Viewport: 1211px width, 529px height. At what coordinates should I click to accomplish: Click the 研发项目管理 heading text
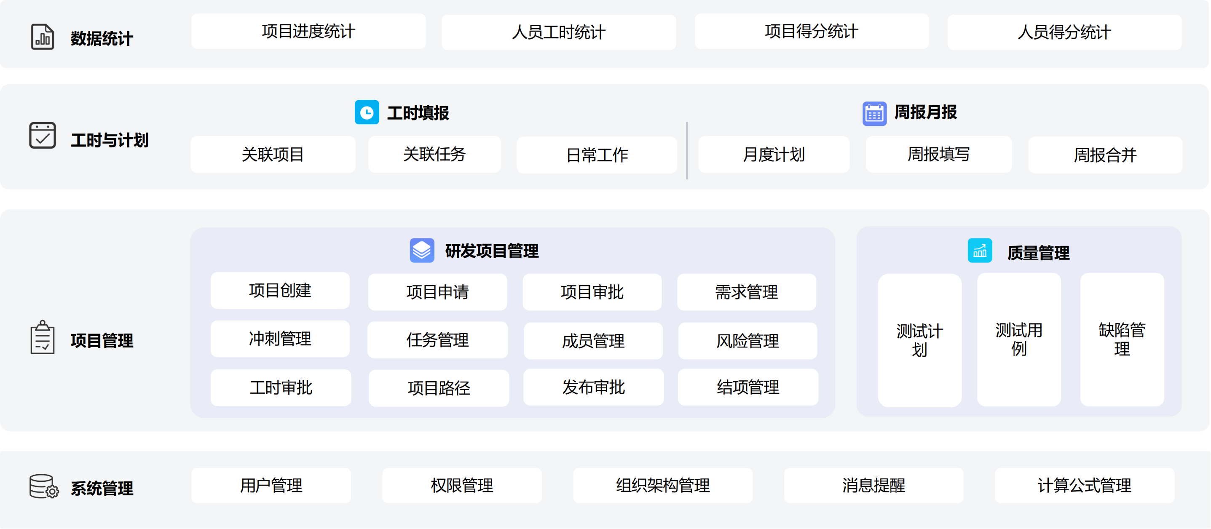coord(492,251)
